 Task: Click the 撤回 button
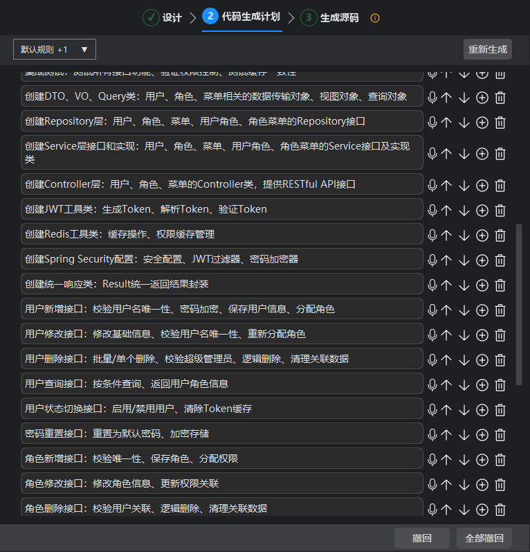[x=421, y=538]
